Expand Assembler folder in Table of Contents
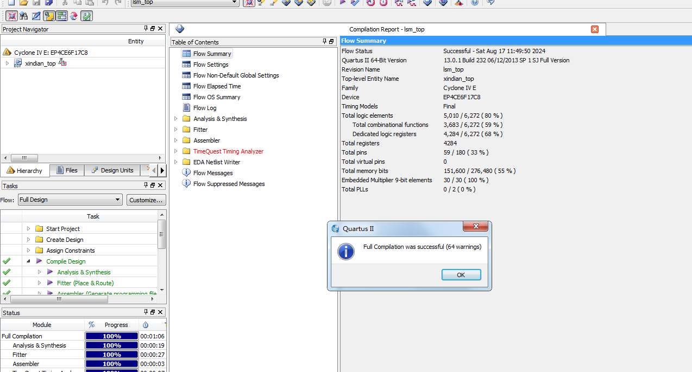The image size is (692, 372). click(175, 140)
